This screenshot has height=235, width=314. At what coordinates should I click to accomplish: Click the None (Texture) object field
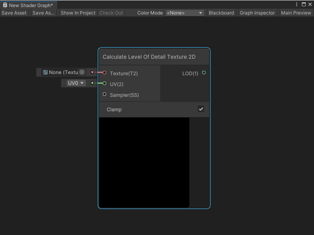[63, 72]
